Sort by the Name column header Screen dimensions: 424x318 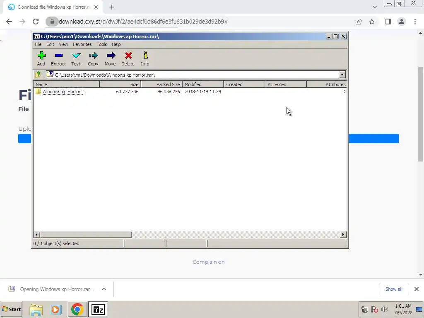pos(67,84)
